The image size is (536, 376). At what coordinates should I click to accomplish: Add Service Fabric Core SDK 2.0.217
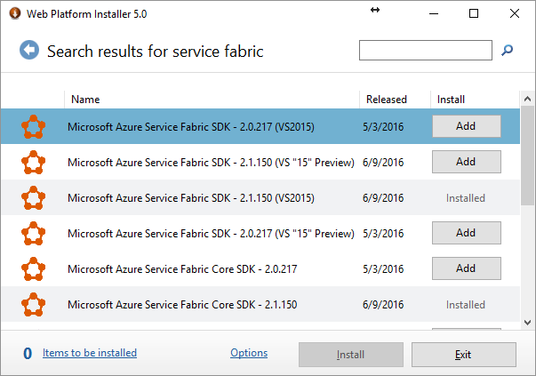click(x=467, y=268)
